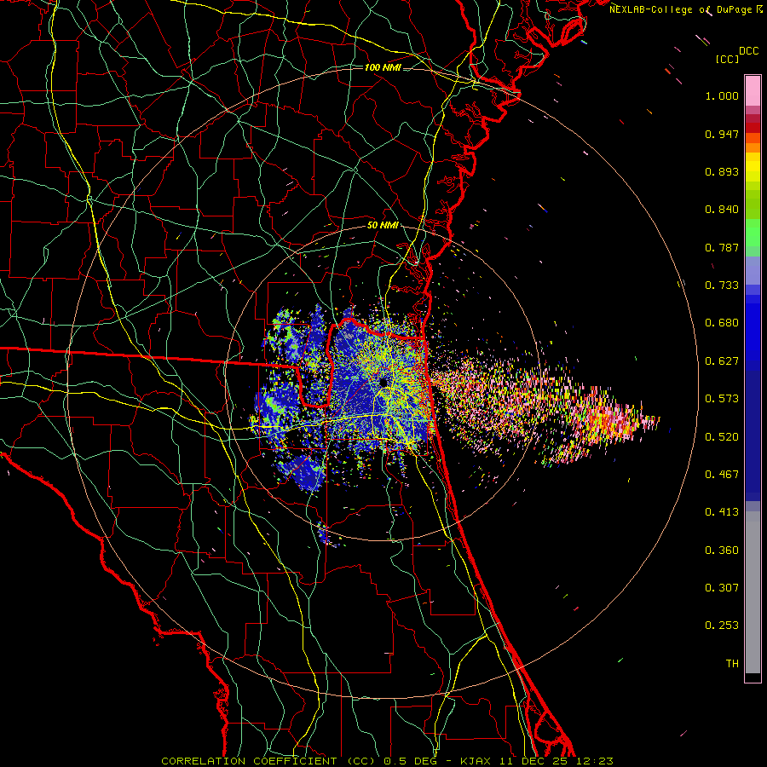The image size is (767, 767).
Task: Select the 0.360 scale value
Action: (x=722, y=551)
